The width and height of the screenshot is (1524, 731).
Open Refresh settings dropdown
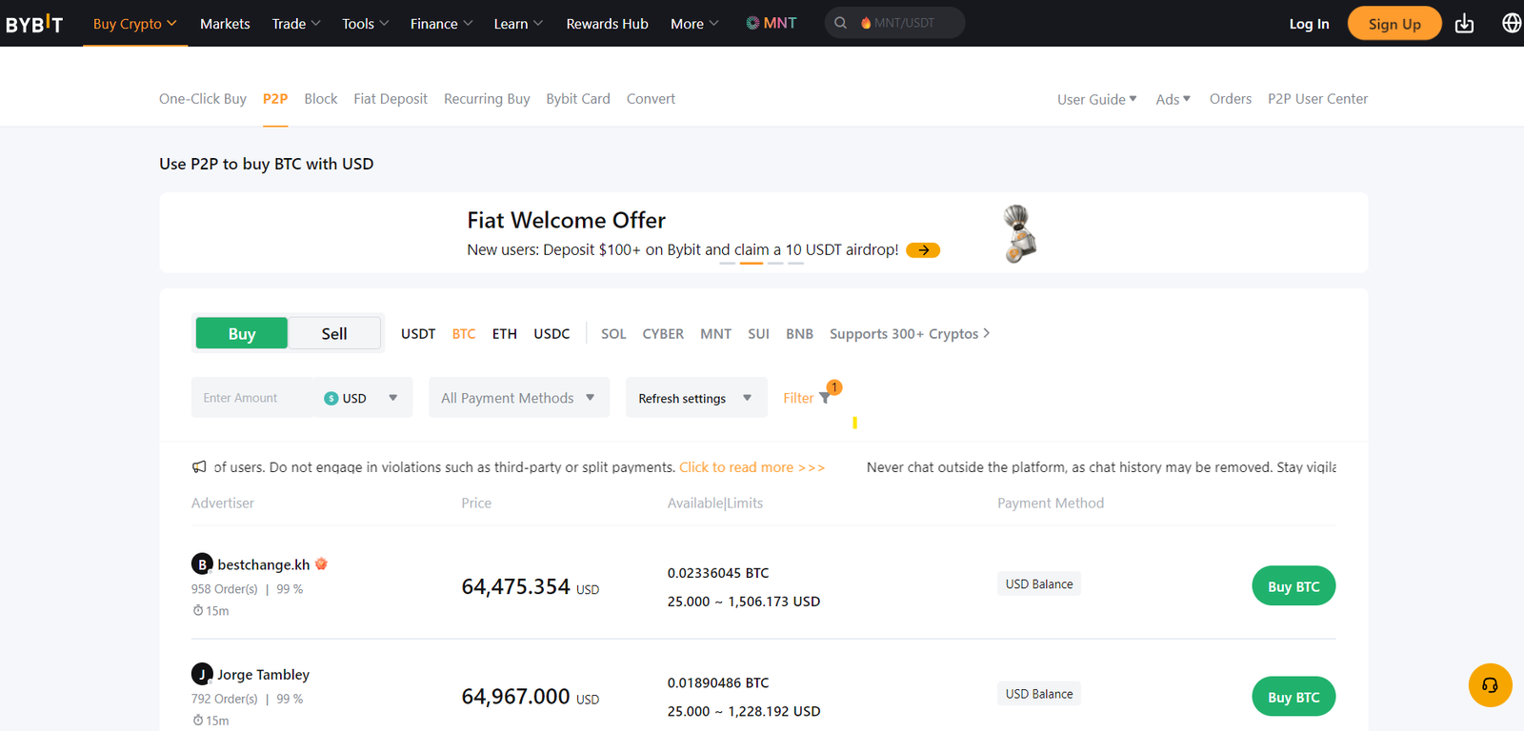696,398
